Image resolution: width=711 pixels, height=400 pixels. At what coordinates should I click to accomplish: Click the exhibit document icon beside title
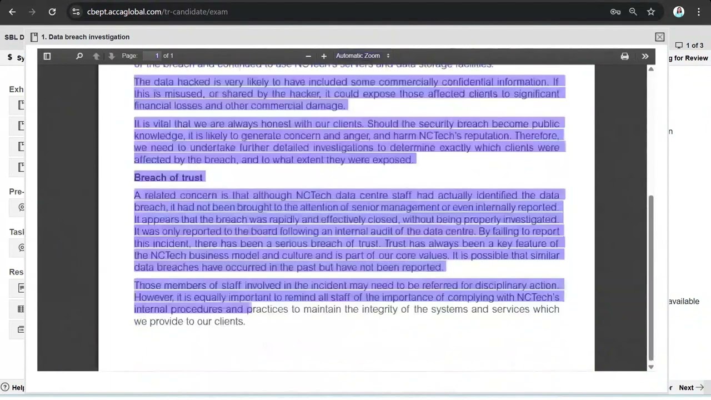(x=34, y=37)
